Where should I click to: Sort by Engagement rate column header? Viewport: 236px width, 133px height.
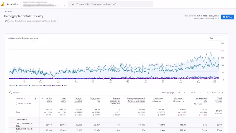[x=95, y=100]
